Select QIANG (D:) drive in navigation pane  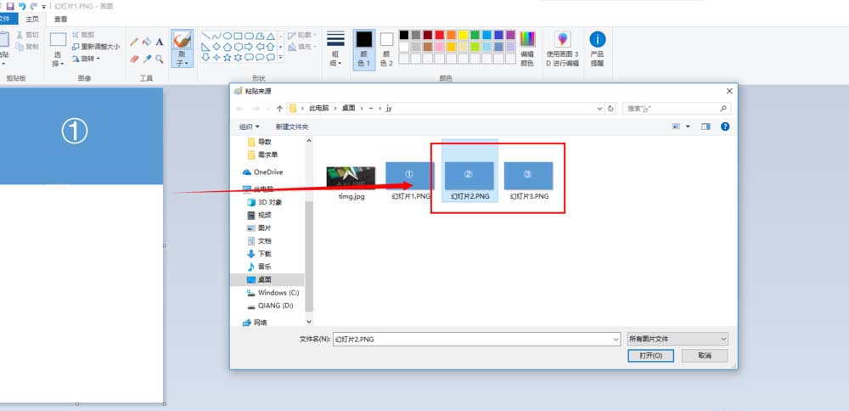[x=270, y=306]
